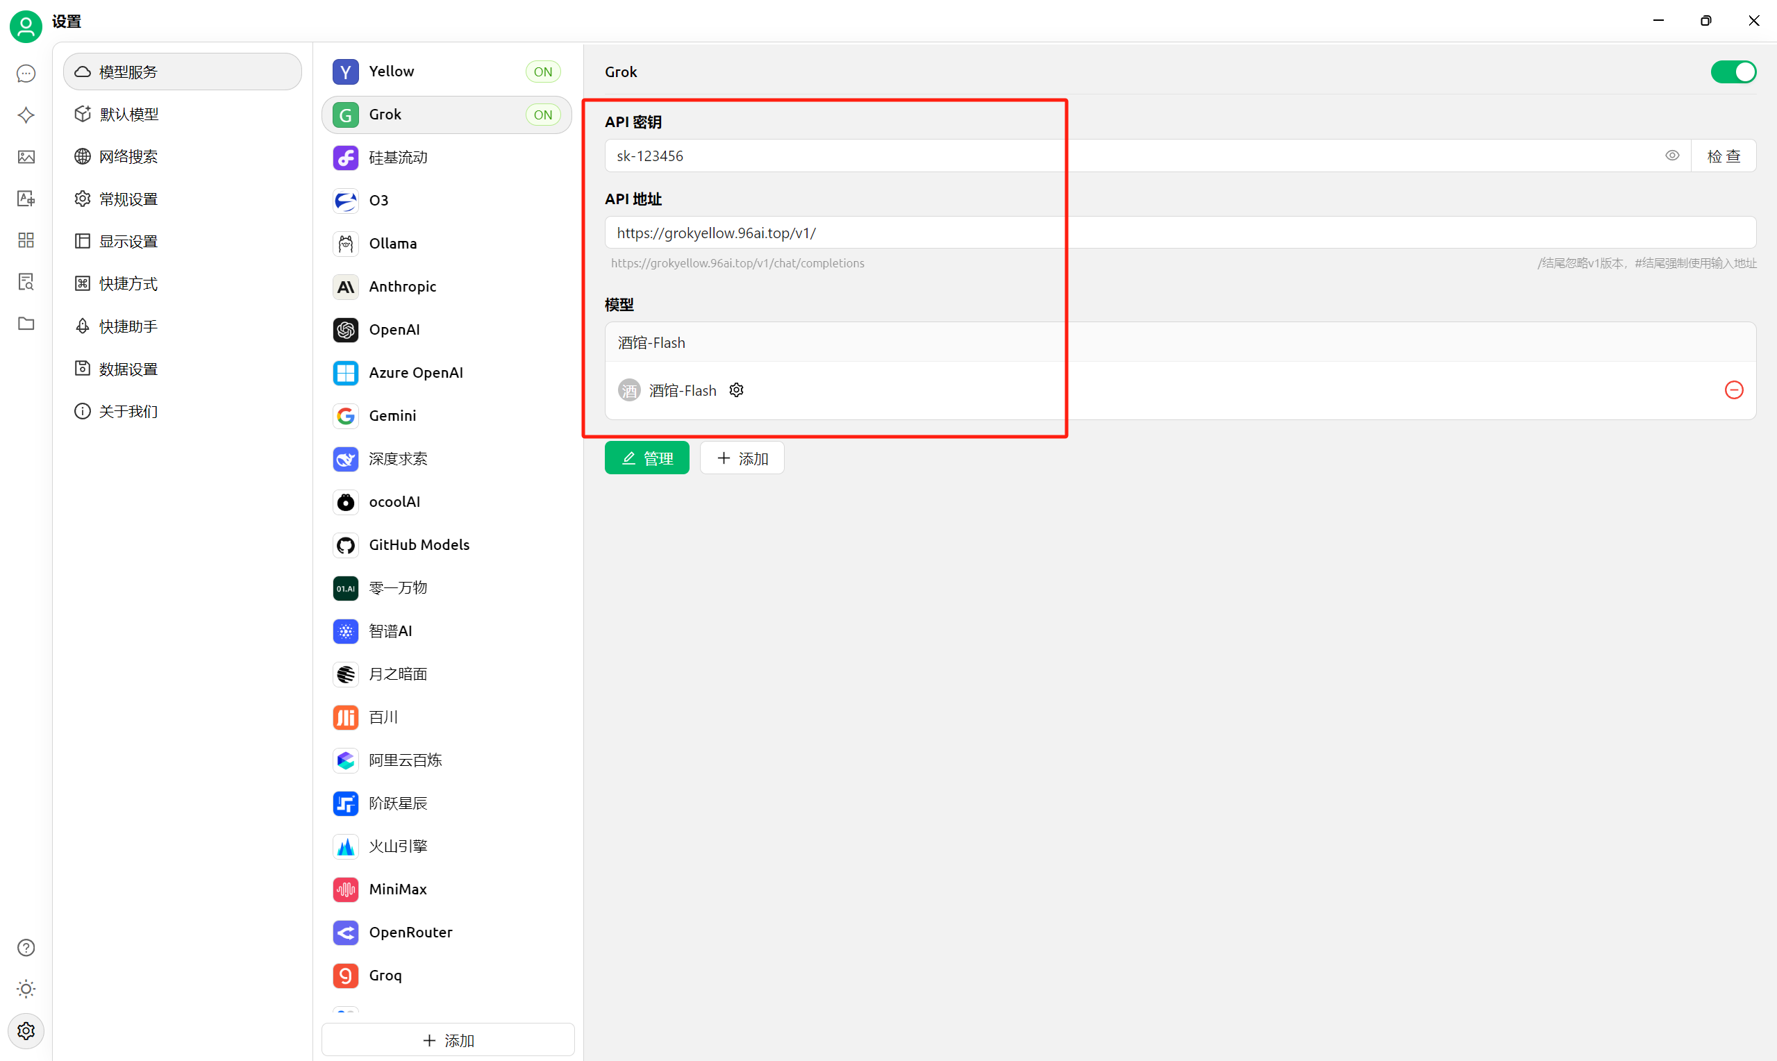
Task: Open the mini apps grid icon
Action: pos(26,240)
